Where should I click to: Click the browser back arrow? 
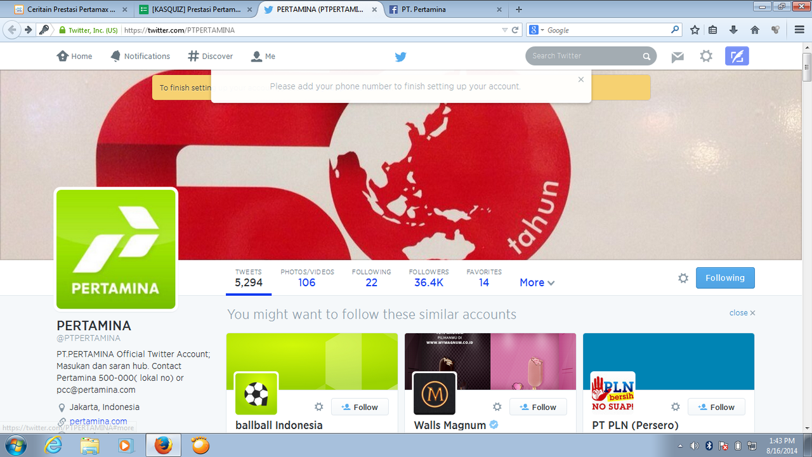(x=12, y=30)
